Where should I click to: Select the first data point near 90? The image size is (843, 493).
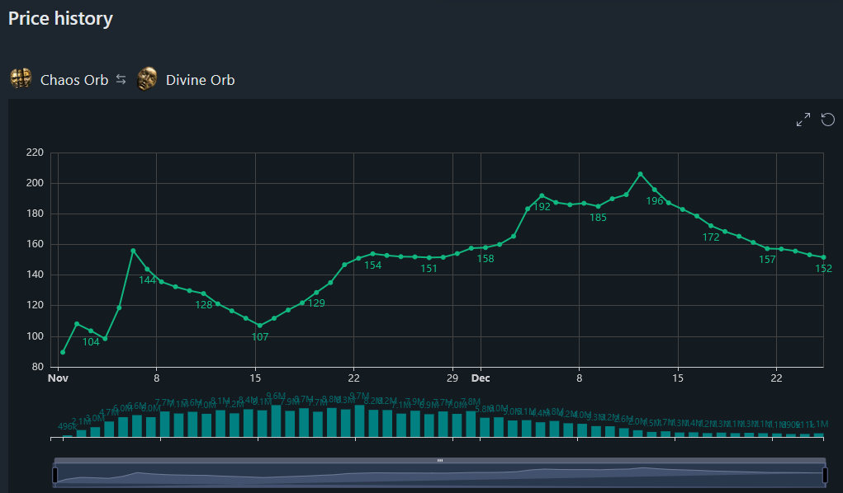point(63,352)
